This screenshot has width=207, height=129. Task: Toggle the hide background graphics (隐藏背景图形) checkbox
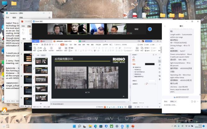(x=133, y=77)
